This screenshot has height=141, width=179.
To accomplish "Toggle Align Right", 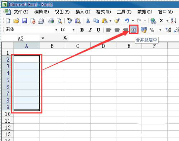I will [125, 30].
